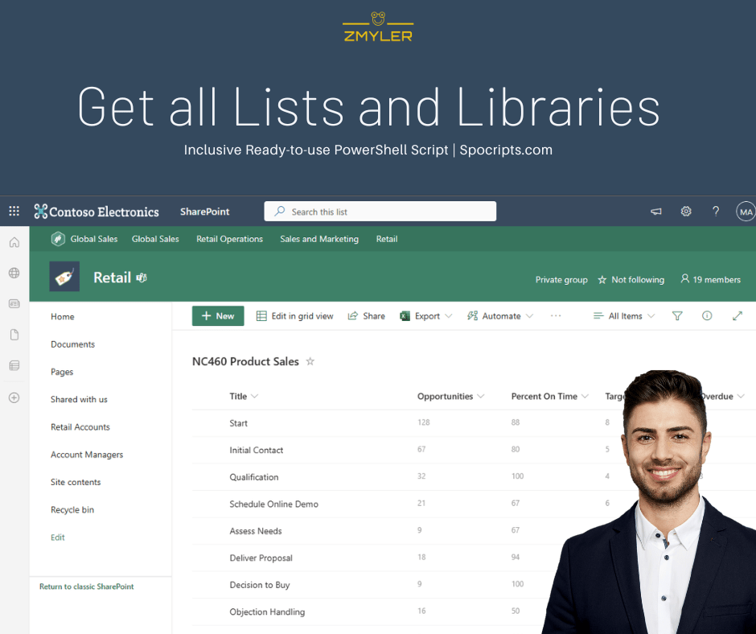Click the New button
The height and width of the screenshot is (634, 756).
click(x=217, y=315)
